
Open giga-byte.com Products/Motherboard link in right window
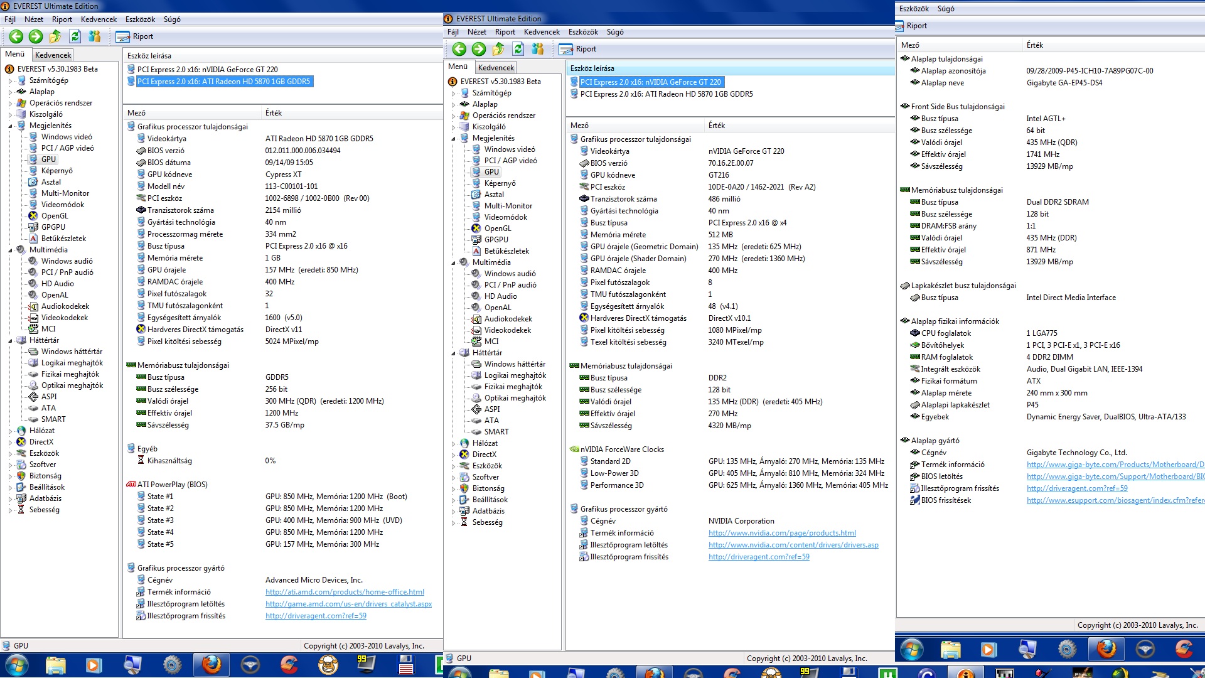coord(1115,465)
